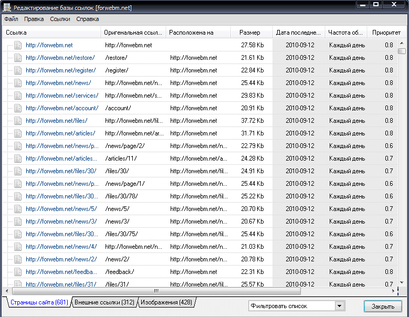Click original link /files/30/78/
The width and height of the screenshot is (409, 317).
tap(122, 196)
